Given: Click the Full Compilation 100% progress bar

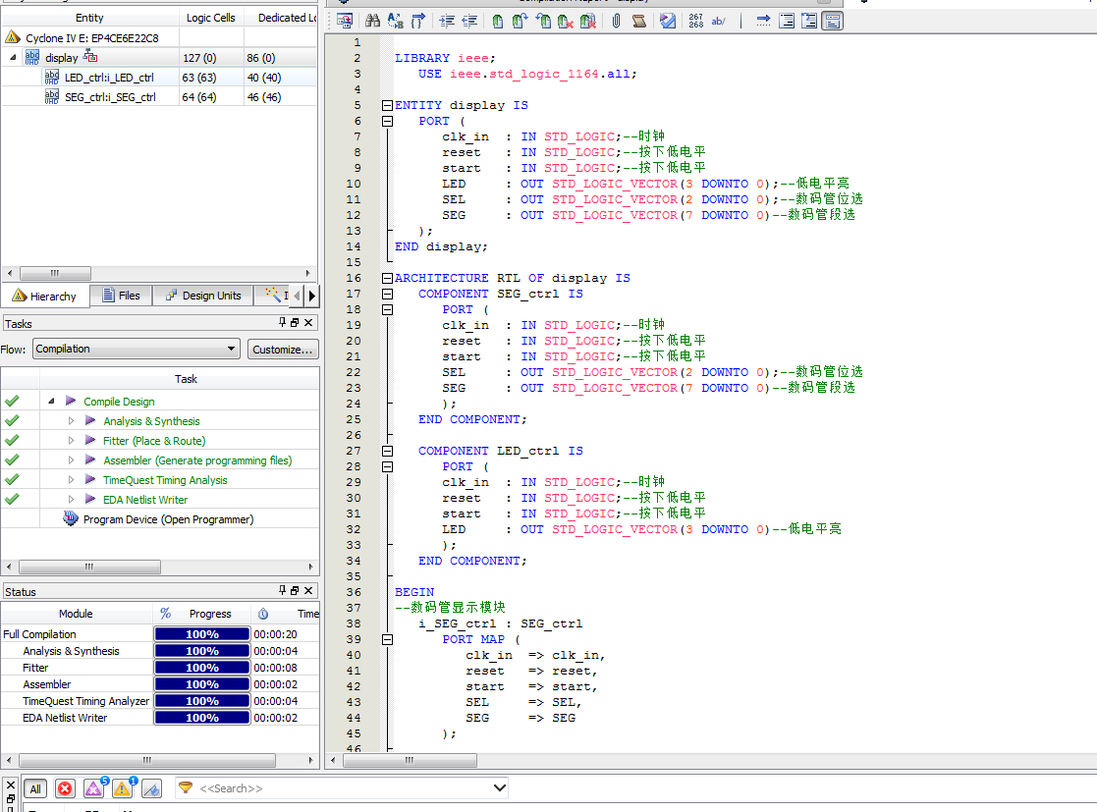Looking at the screenshot, I should [202, 634].
